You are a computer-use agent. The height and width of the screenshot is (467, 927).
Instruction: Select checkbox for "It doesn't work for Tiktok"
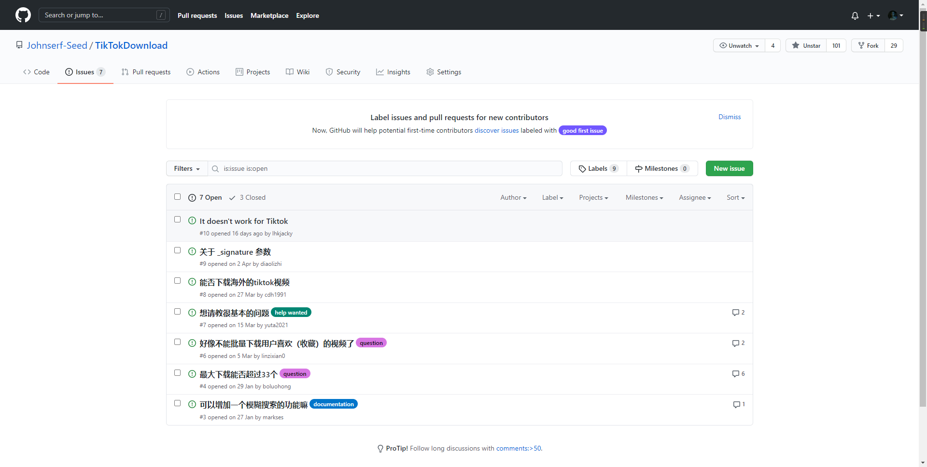click(x=177, y=220)
